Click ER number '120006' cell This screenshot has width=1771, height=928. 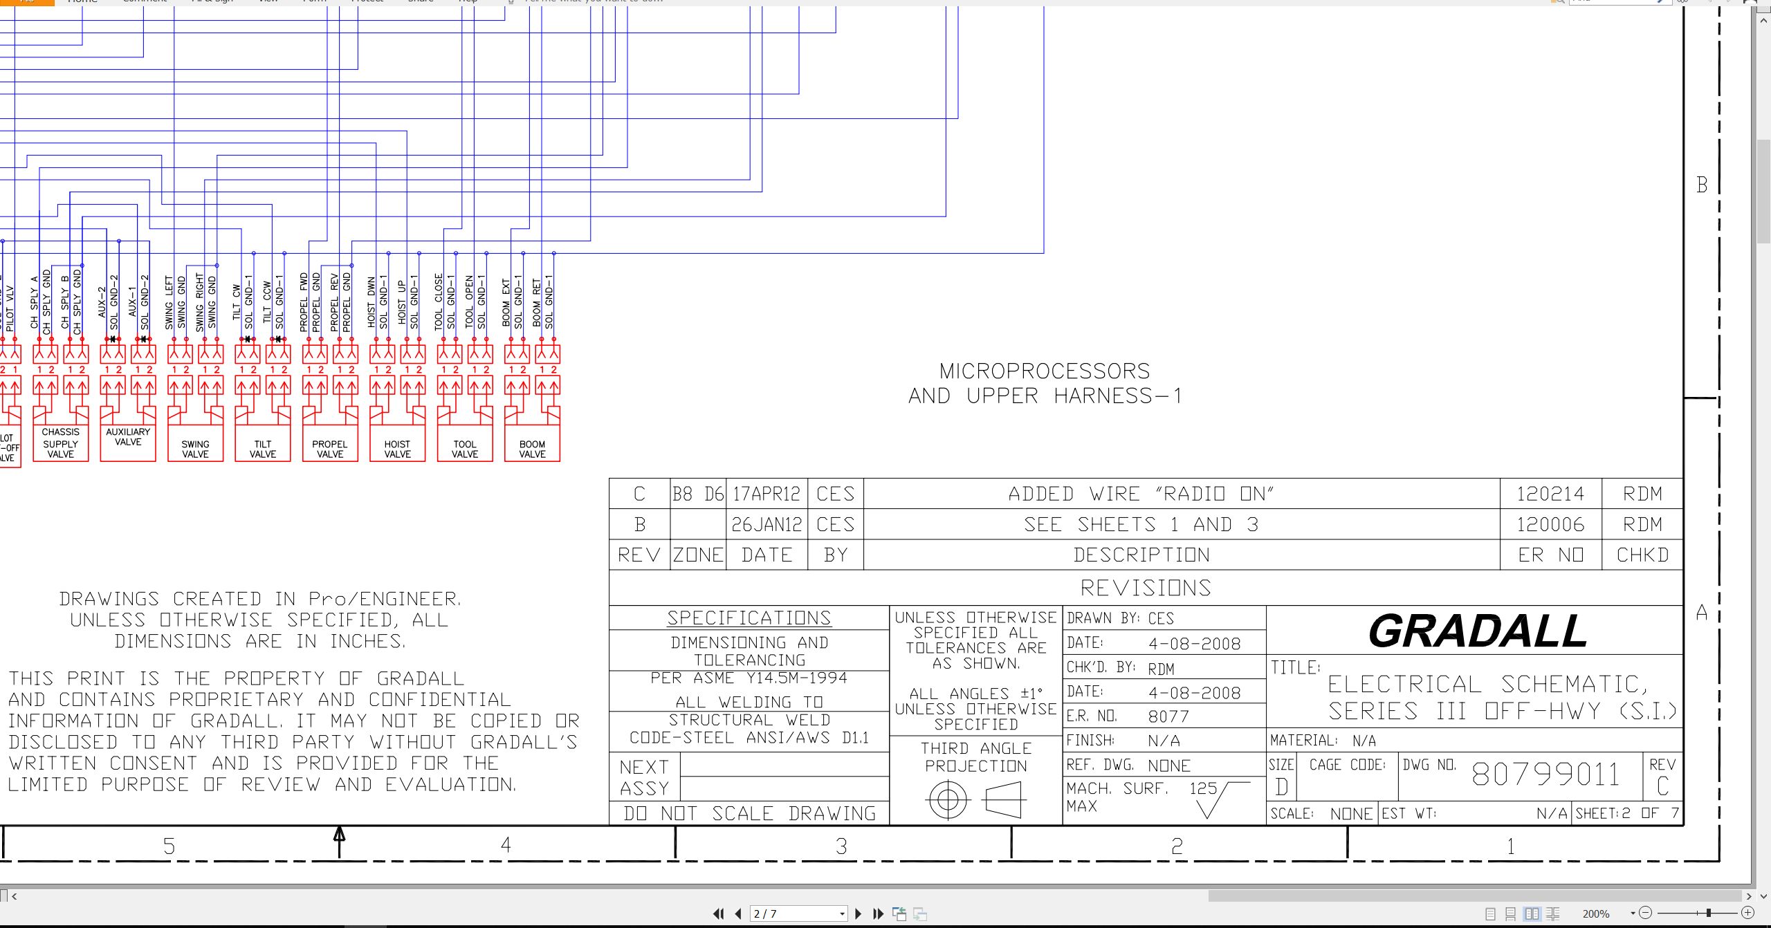point(1550,524)
